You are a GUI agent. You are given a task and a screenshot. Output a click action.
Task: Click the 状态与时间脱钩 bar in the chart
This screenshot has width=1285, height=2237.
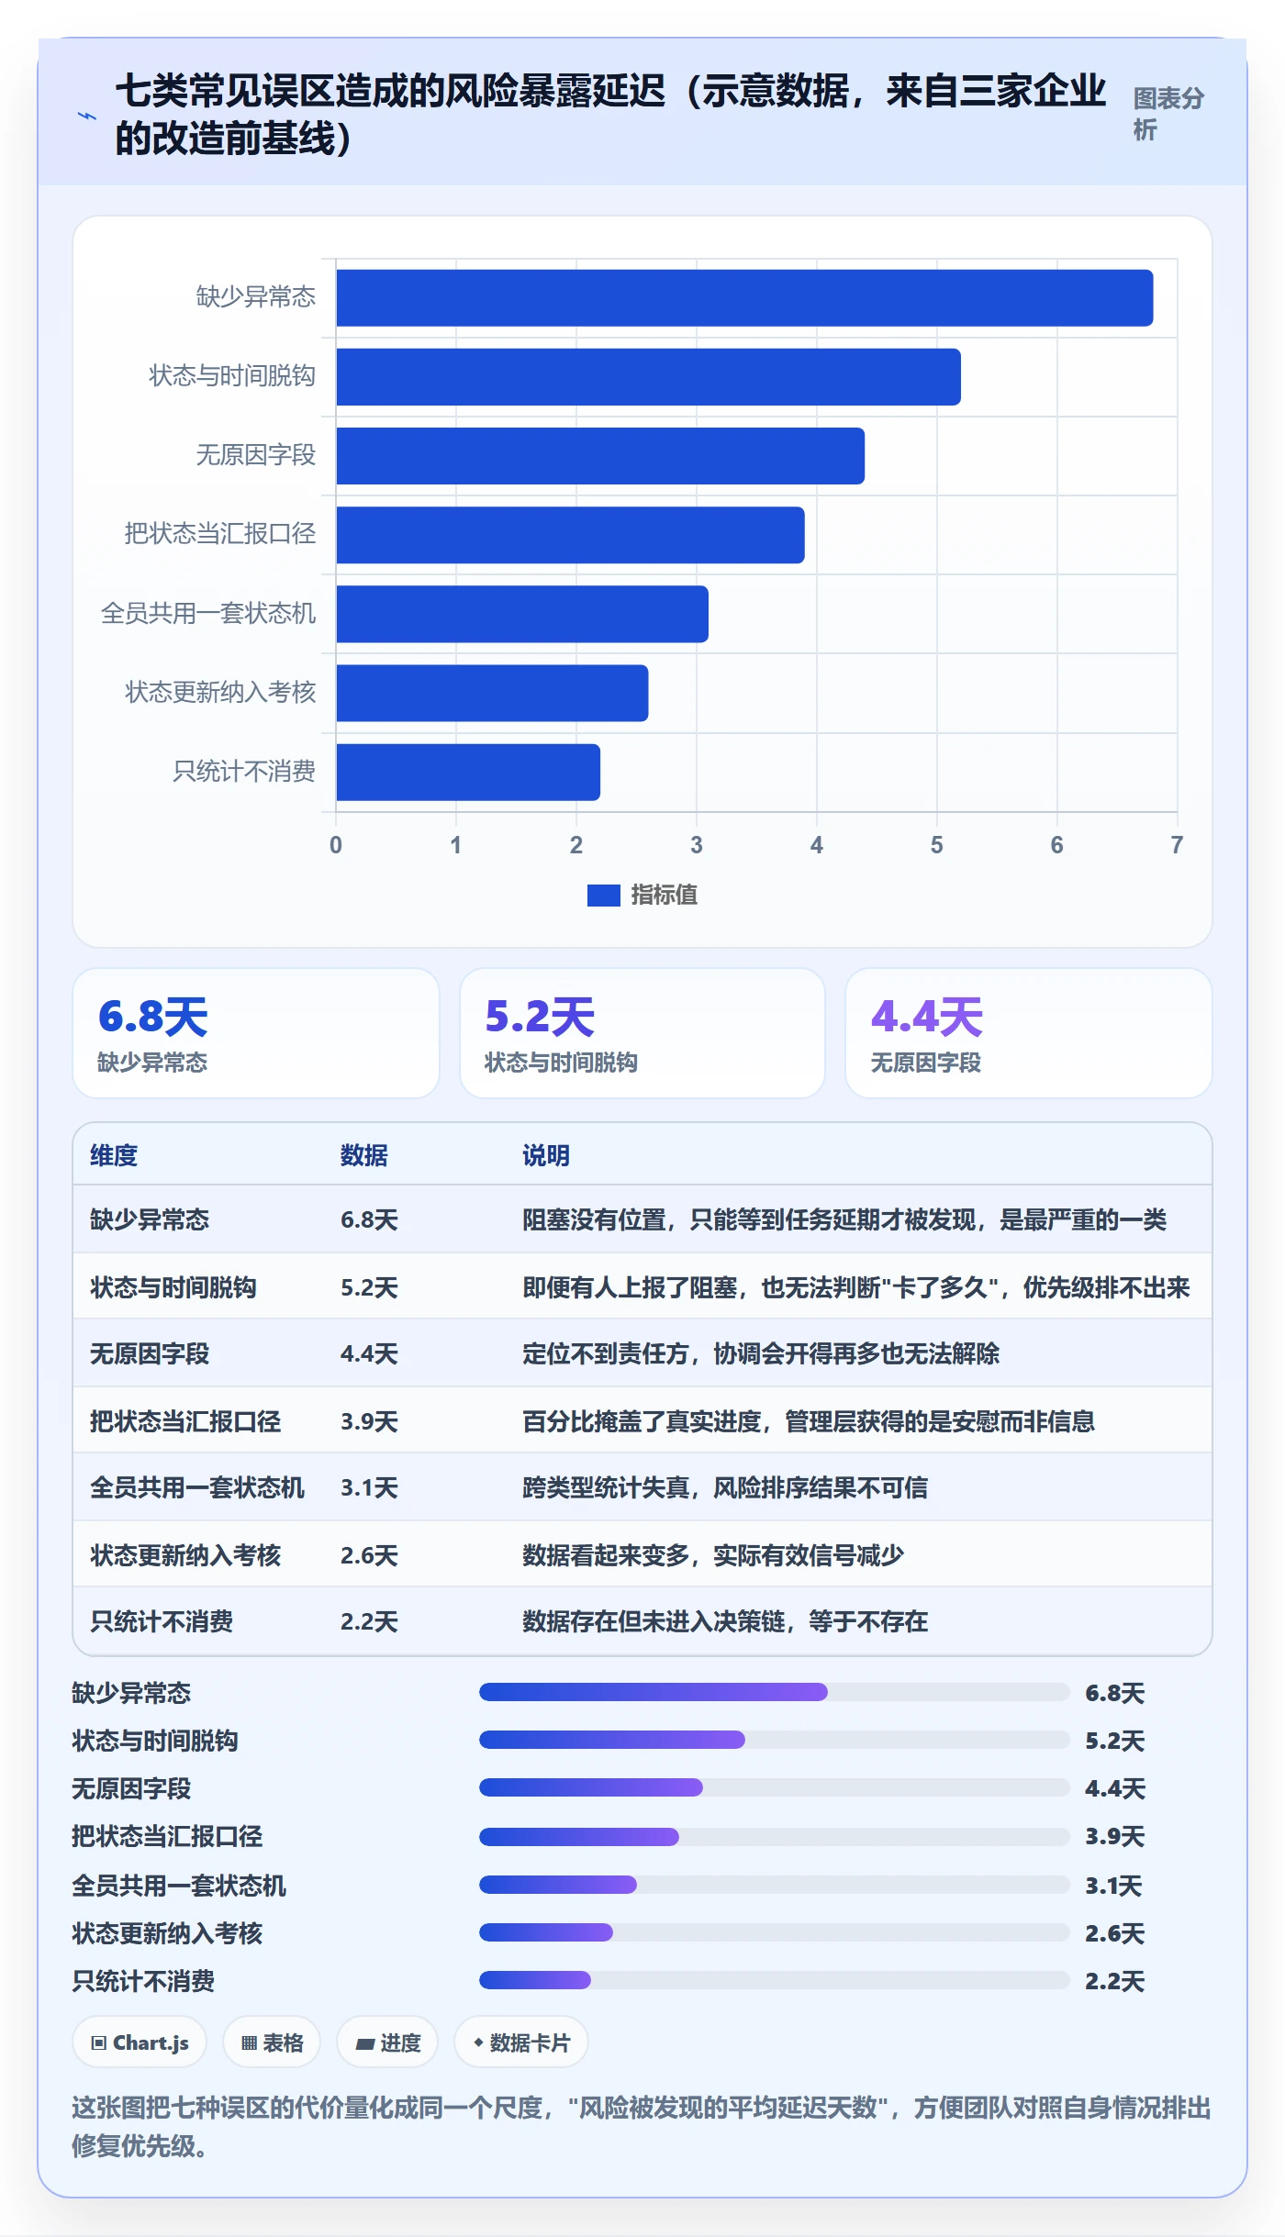648,376
